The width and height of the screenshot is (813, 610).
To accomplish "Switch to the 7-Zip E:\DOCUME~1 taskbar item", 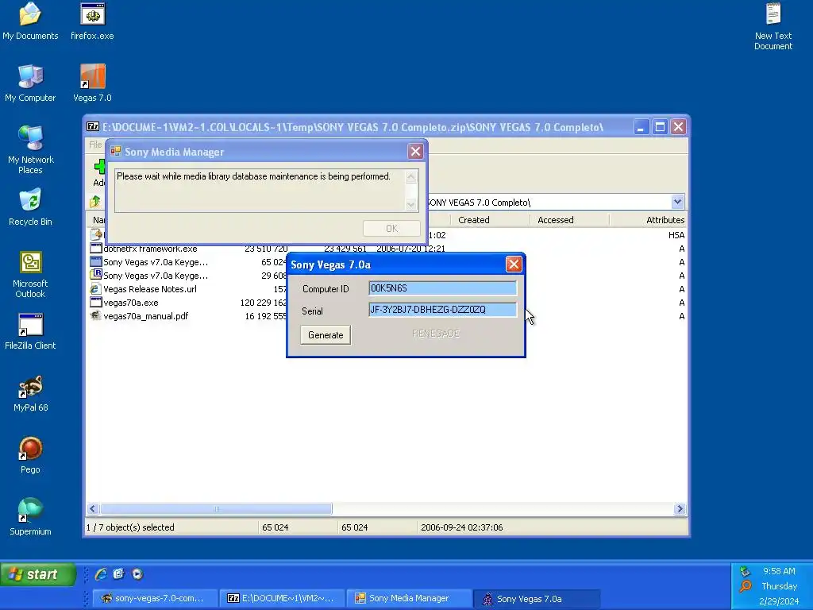I will click(282, 599).
